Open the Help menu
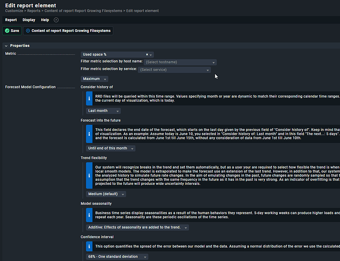340x261 pixels. point(45,20)
